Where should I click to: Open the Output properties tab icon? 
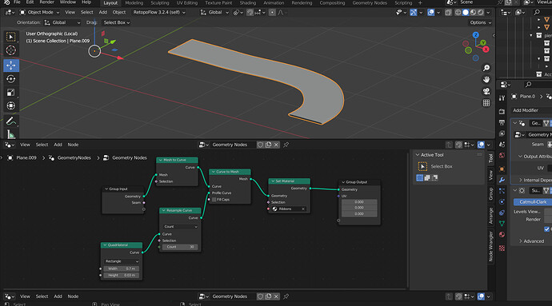click(502, 122)
